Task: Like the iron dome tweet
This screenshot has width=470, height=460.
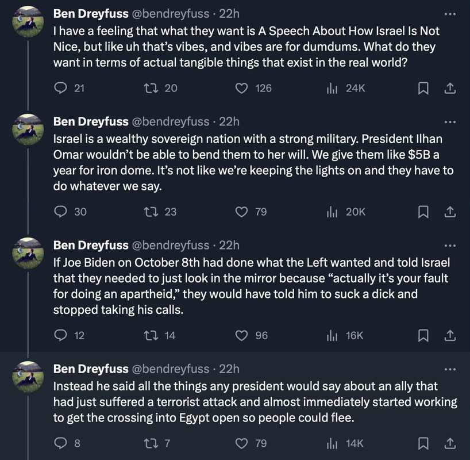Action: tap(242, 212)
